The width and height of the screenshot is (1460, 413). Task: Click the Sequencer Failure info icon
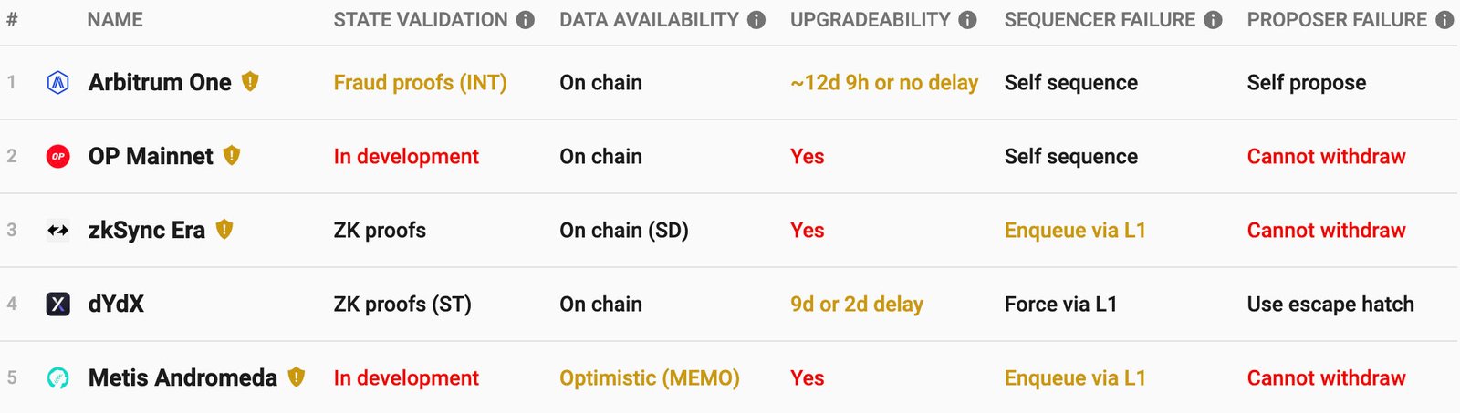click(x=1213, y=20)
